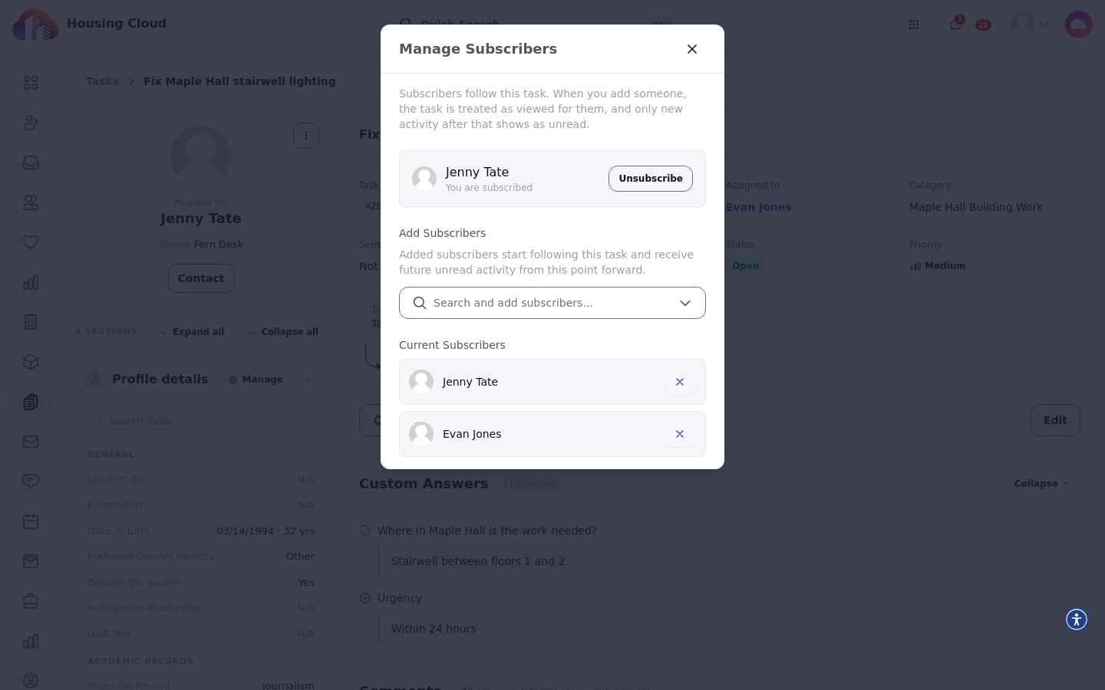The width and height of the screenshot is (1105, 690).
Task: Click the Contact button
Action: tap(201, 278)
